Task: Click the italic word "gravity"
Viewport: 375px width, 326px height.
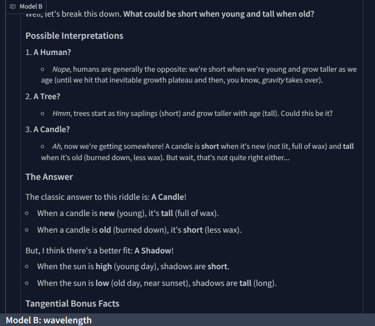Action: 273,80
